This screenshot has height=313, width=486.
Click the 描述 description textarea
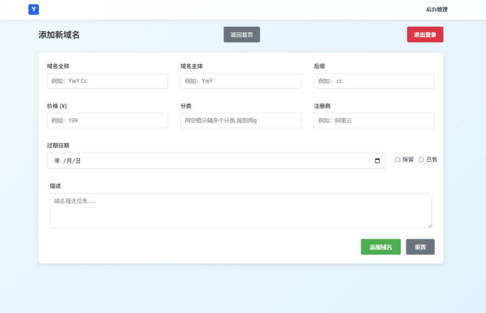(x=240, y=209)
